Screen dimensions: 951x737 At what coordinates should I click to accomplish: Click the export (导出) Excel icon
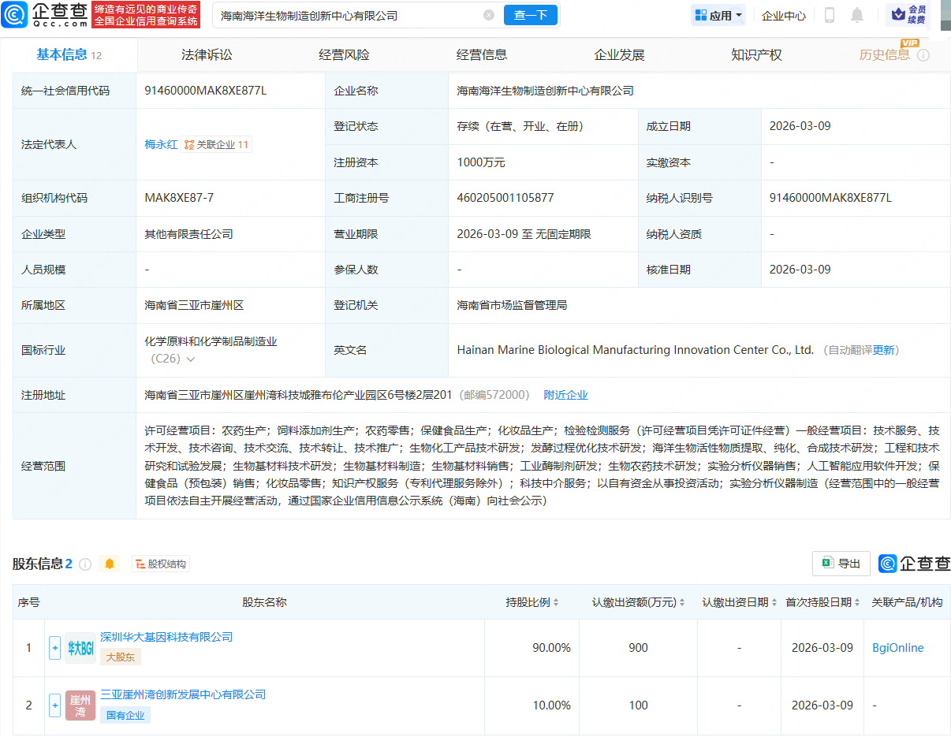(x=840, y=564)
